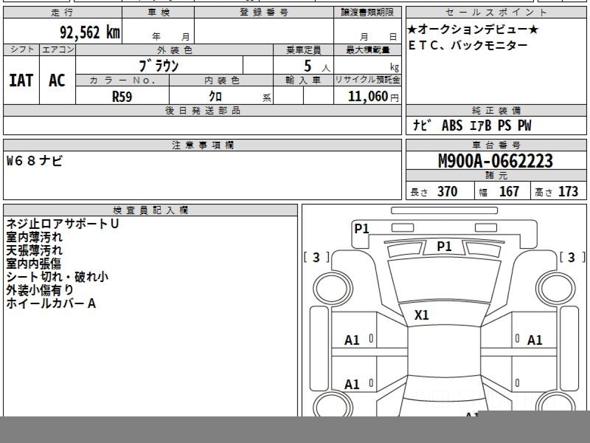This screenshot has height=443, width=590.
Task: Select the 92,562 km mileage value
Action: tap(89, 33)
